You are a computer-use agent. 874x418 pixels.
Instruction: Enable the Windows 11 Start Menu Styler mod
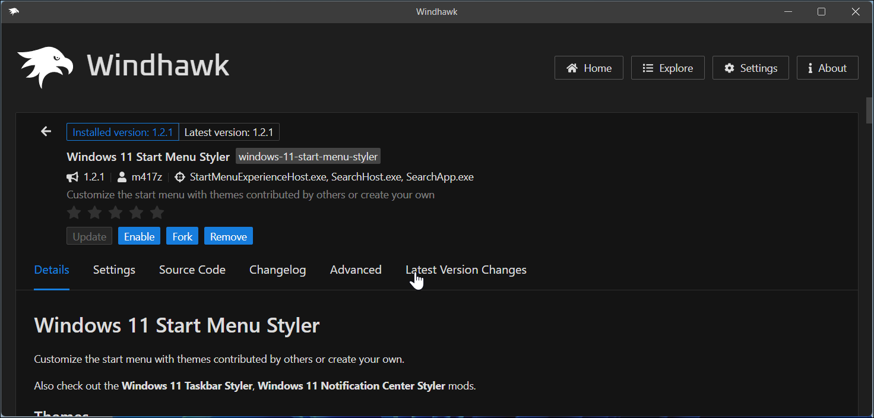click(139, 236)
